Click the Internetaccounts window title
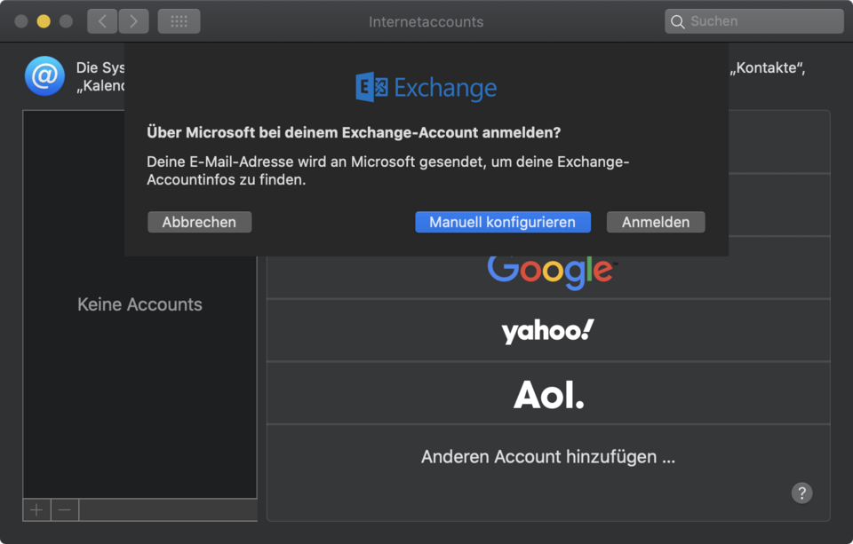The width and height of the screenshot is (853, 544). (426, 21)
